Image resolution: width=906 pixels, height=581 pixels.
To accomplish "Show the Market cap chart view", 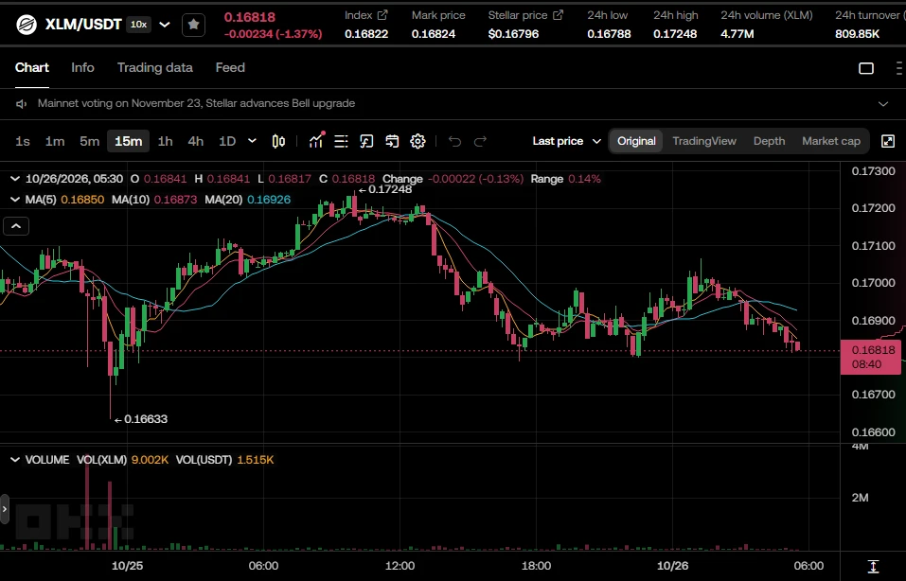I will coord(831,141).
